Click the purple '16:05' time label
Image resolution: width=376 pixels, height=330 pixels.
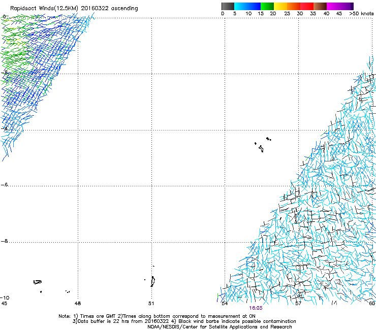pyautogui.click(x=256, y=308)
